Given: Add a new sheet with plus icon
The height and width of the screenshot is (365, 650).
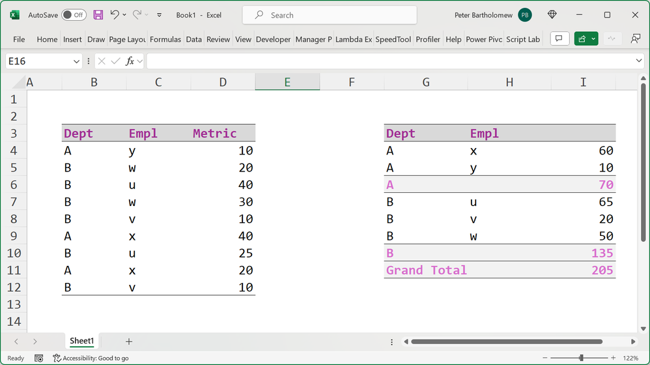Looking at the screenshot, I should pyautogui.click(x=129, y=342).
